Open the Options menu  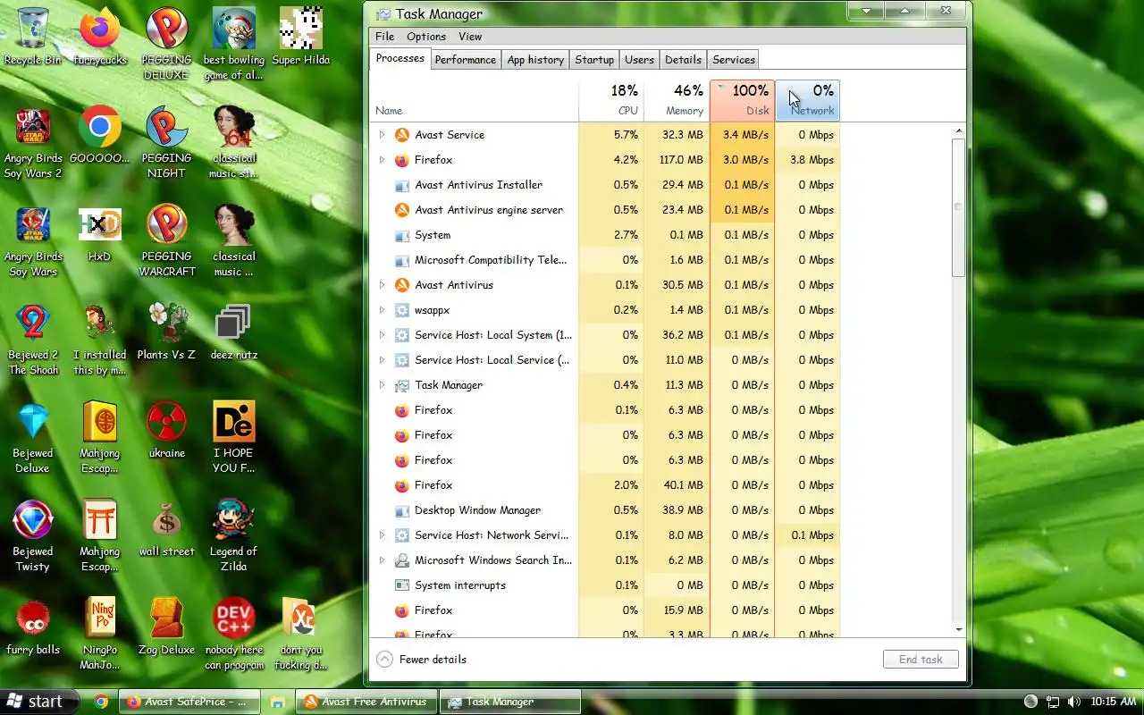point(426,37)
